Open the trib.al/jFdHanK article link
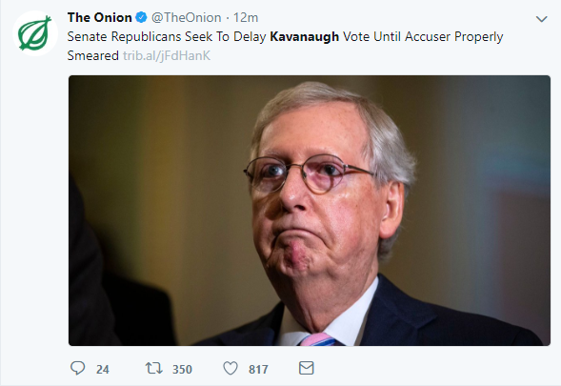The image size is (561, 386). (167, 56)
